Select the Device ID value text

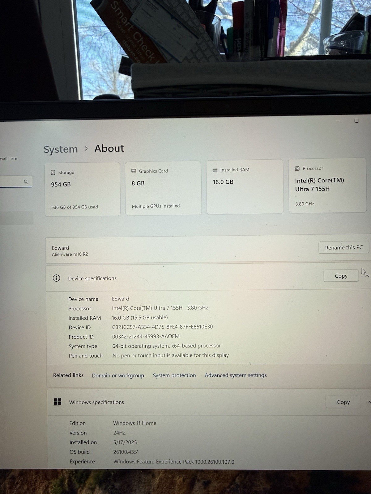click(162, 327)
